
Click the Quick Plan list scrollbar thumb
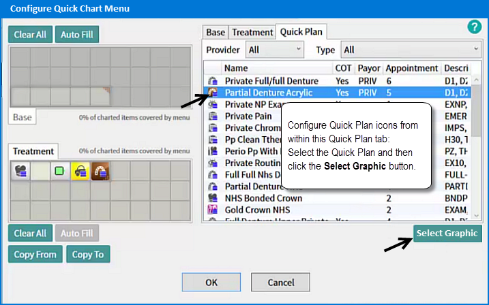pyautogui.click(x=476, y=111)
